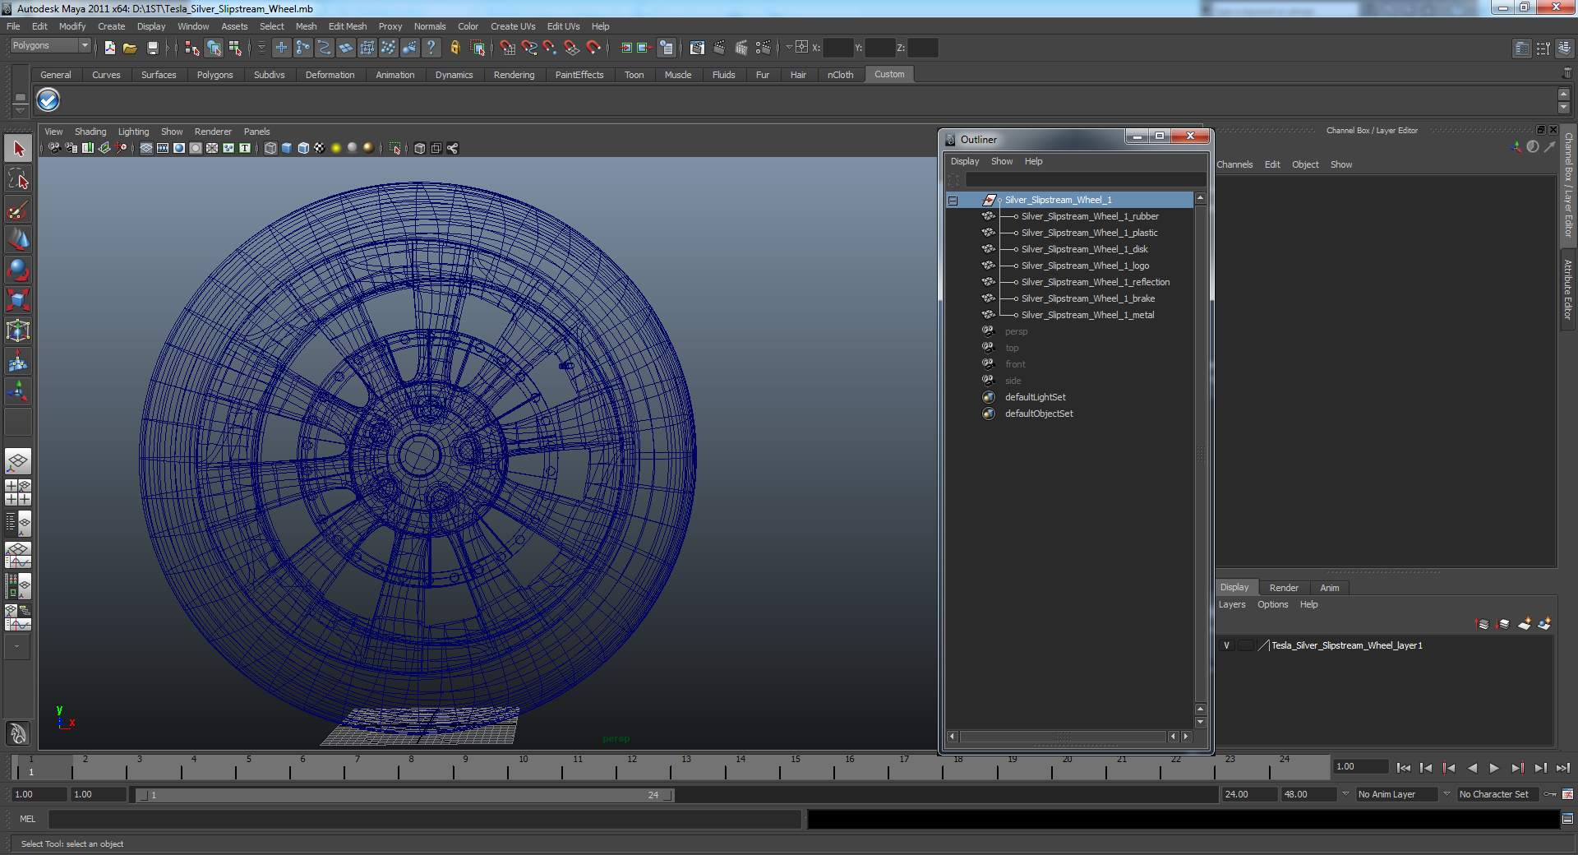1578x855 pixels.
Task: Click the play forwards button
Action: click(x=1494, y=768)
